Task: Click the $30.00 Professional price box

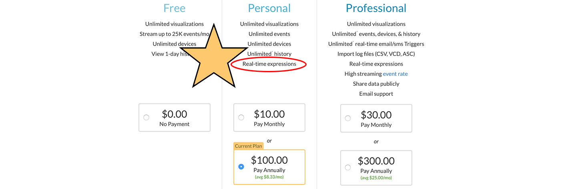Action: click(x=376, y=118)
